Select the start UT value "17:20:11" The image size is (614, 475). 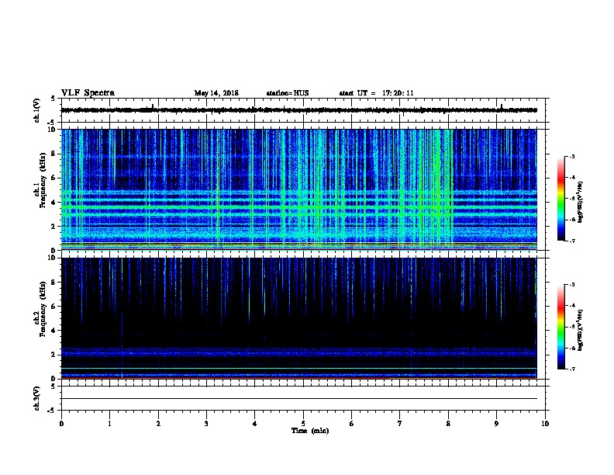pyautogui.click(x=398, y=93)
